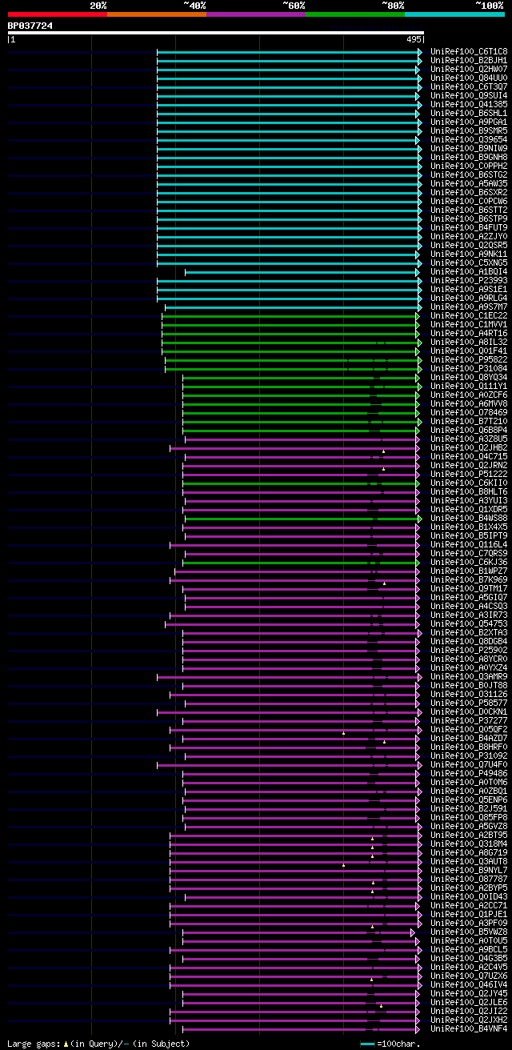Click the cyan ~100% identity legend segment
Screen dimensions: 512x1050
pos(454,14)
